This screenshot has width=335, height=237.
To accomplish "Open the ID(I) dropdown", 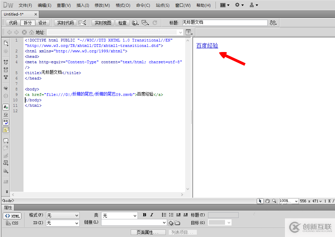I will pos(63,223).
